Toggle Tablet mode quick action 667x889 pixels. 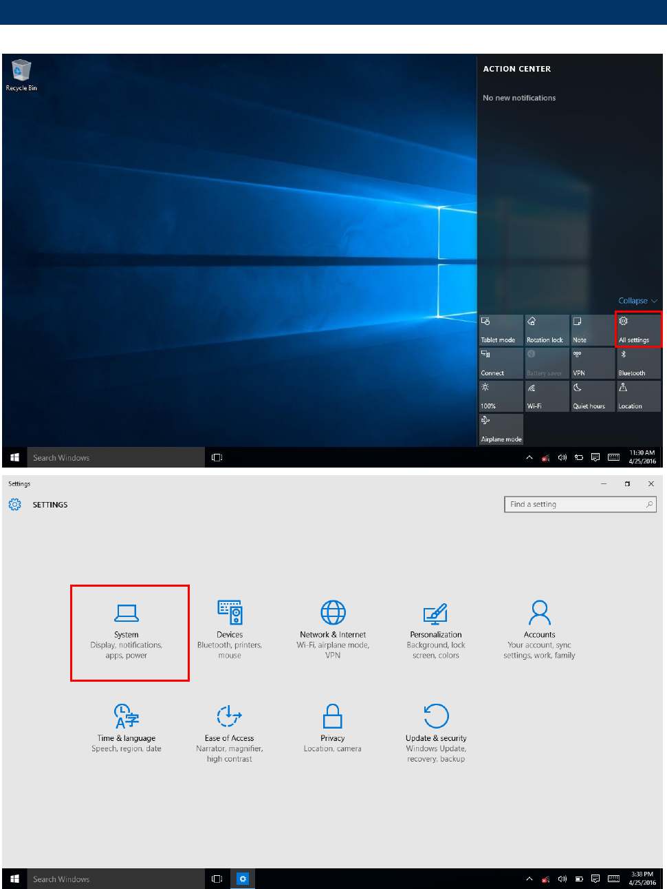[501, 330]
